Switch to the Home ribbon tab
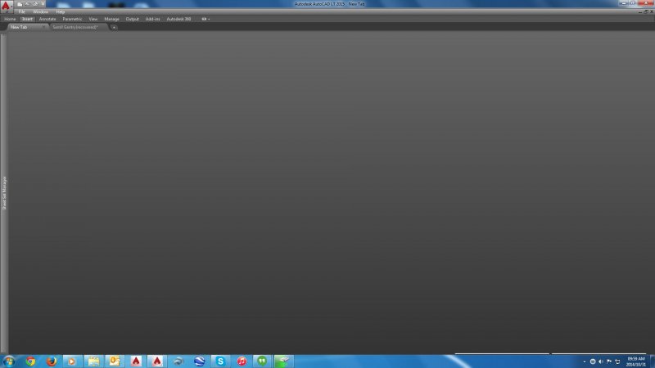Screen dimensions: 655x368 tap(10, 19)
